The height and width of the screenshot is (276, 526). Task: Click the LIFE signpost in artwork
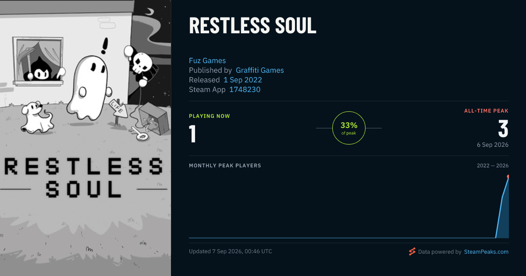(x=117, y=109)
